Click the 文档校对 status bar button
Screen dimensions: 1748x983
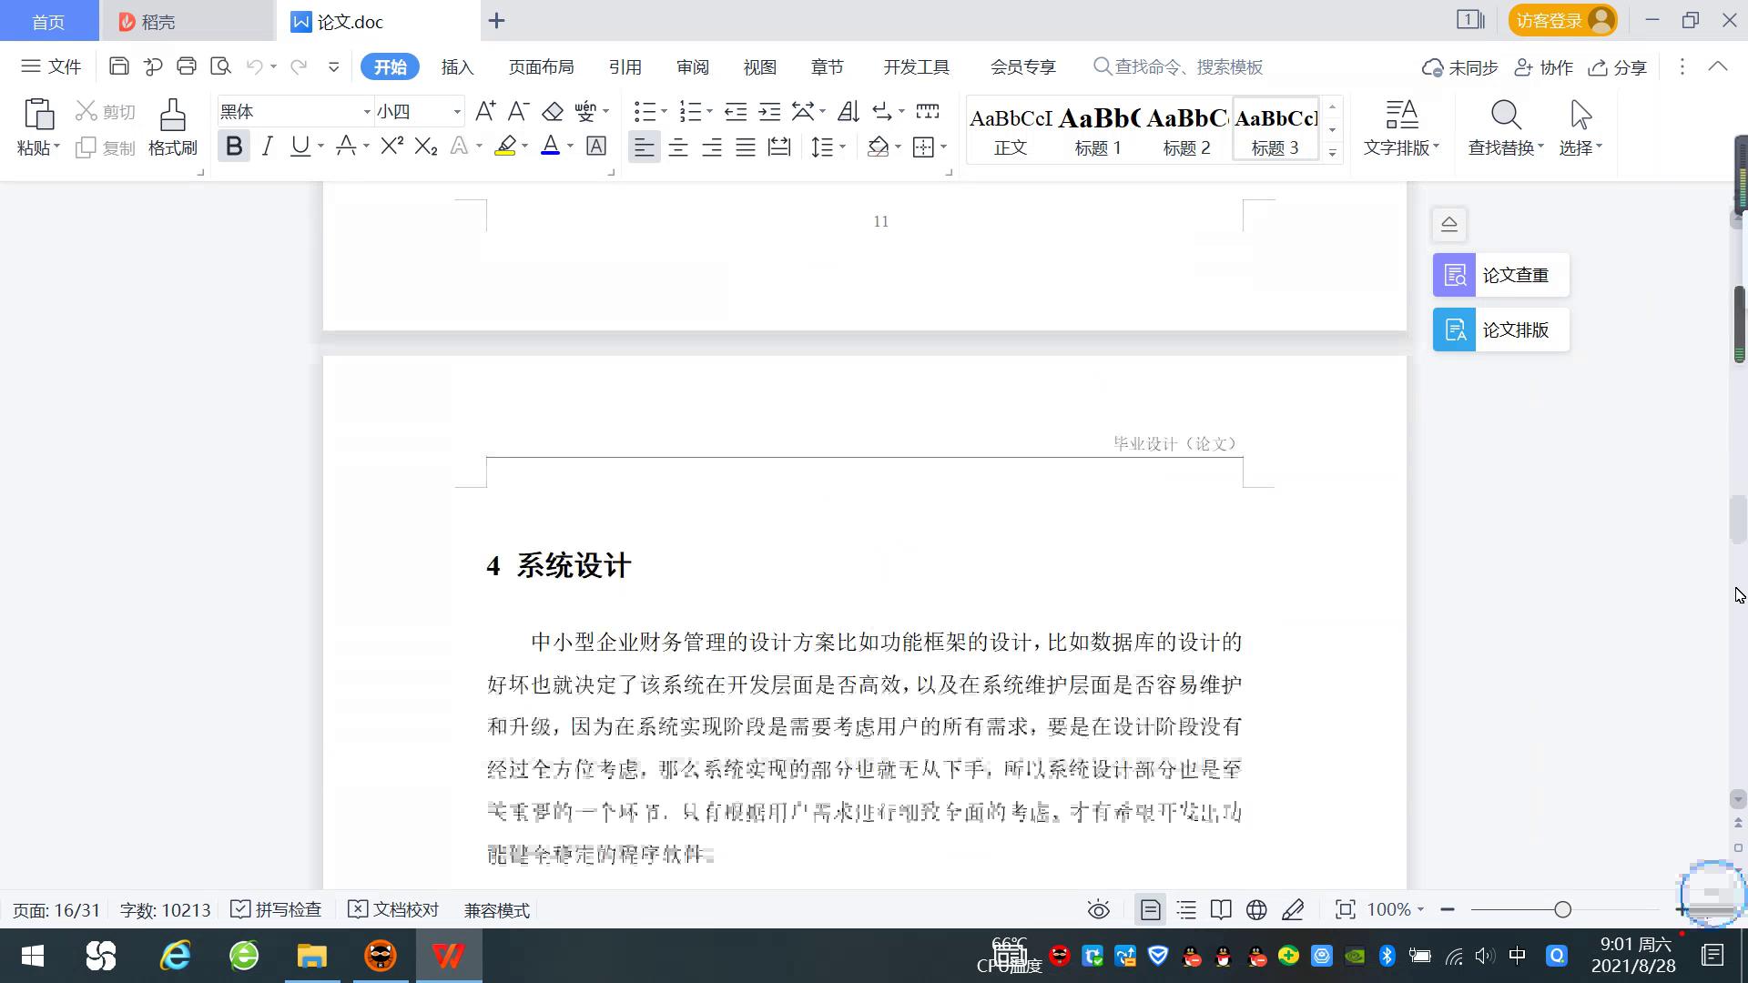pyautogui.click(x=393, y=909)
